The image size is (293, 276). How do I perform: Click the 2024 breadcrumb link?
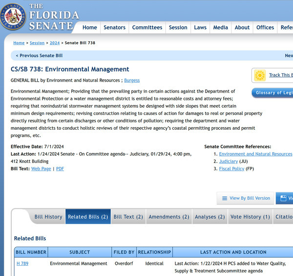(x=55, y=43)
